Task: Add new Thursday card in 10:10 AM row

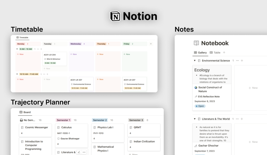Action: [100, 79]
